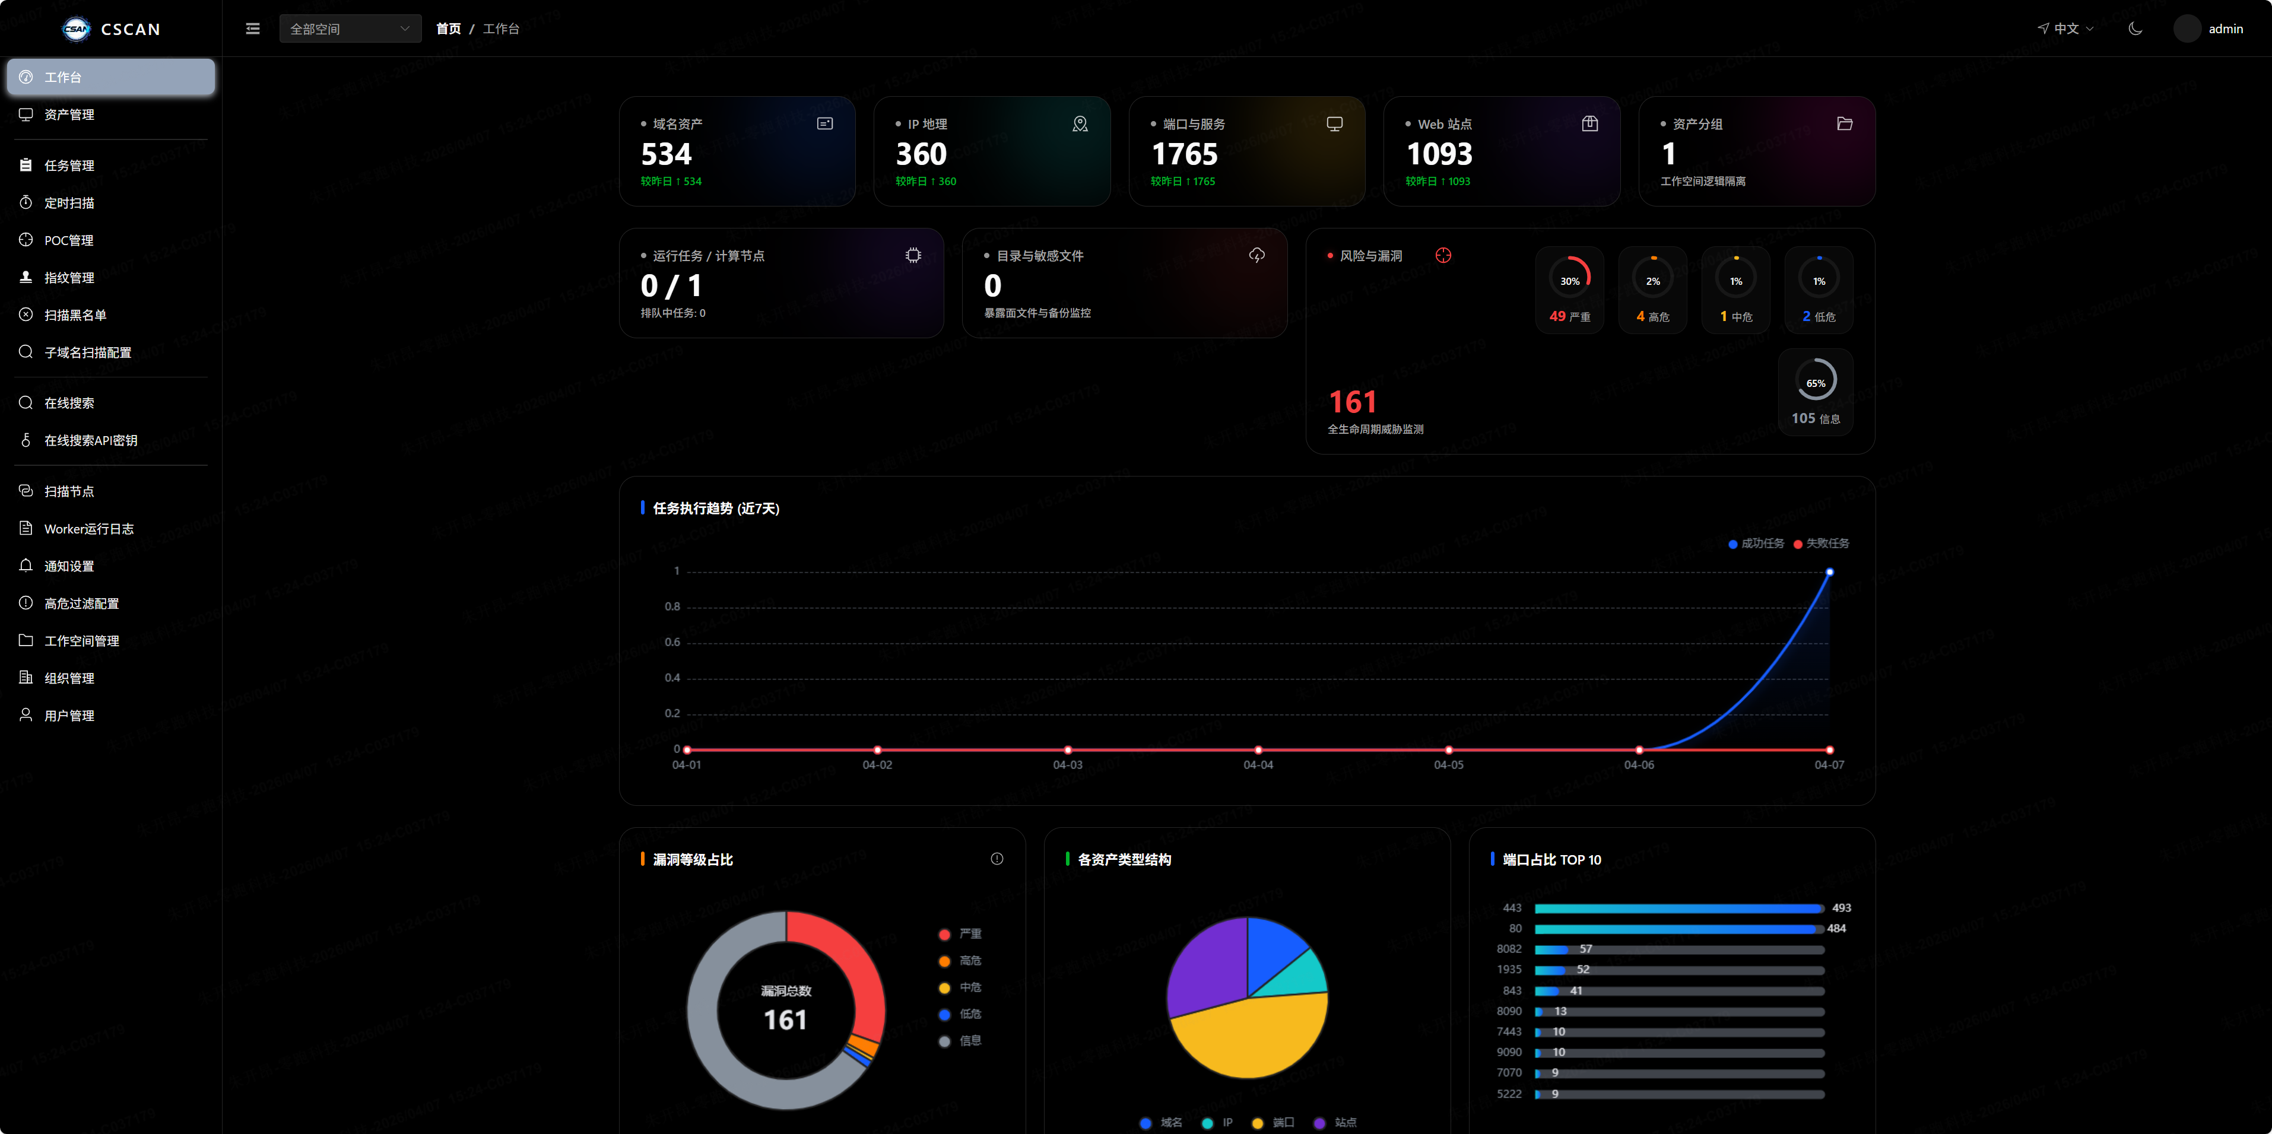This screenshot has width=2272, height=1134.
Task: Open the 端口与服务 1765 card
Action: (x=1247, y=152)
